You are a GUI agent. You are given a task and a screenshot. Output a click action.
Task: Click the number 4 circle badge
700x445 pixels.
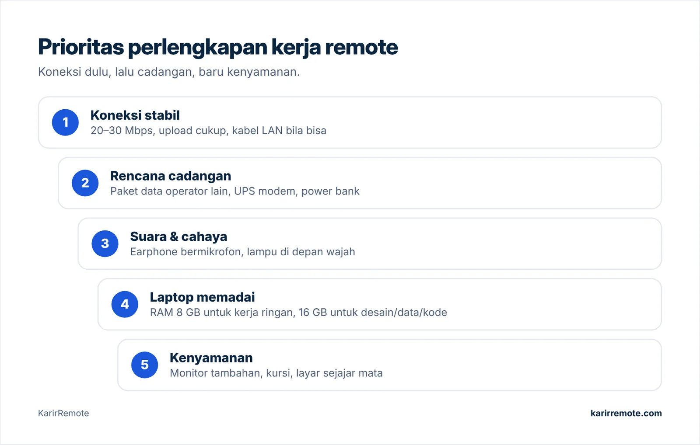coord(125,304)
